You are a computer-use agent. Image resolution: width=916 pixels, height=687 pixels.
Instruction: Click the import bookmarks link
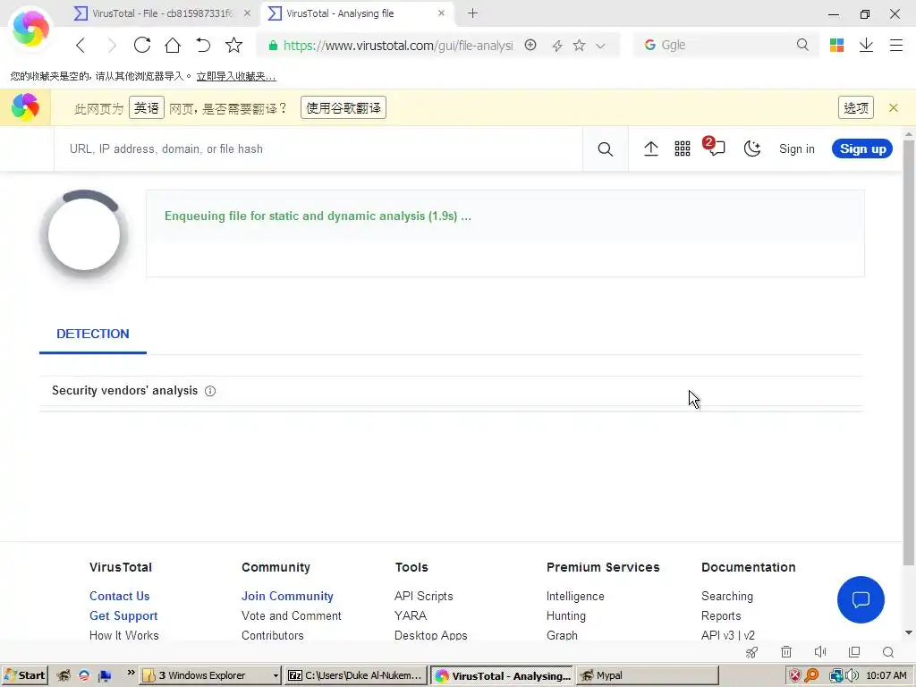coord(236,77)
